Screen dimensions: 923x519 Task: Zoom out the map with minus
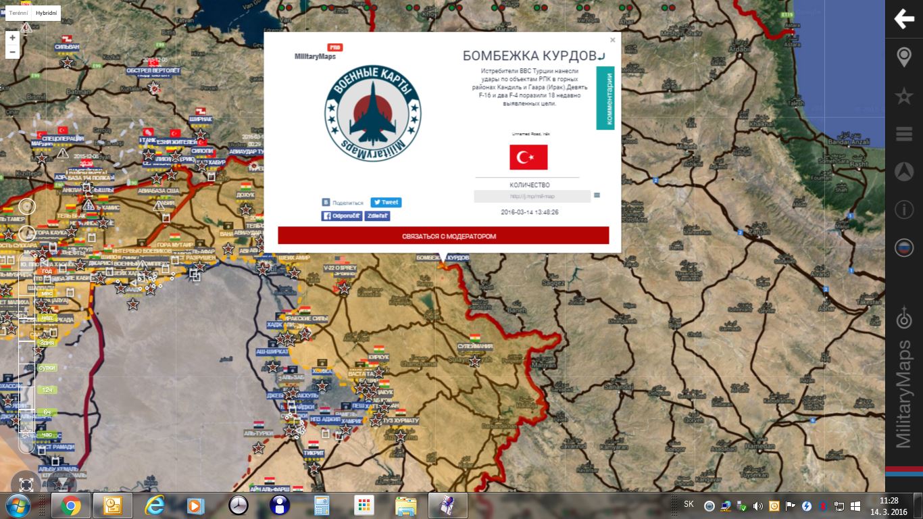tap(12, 51)
